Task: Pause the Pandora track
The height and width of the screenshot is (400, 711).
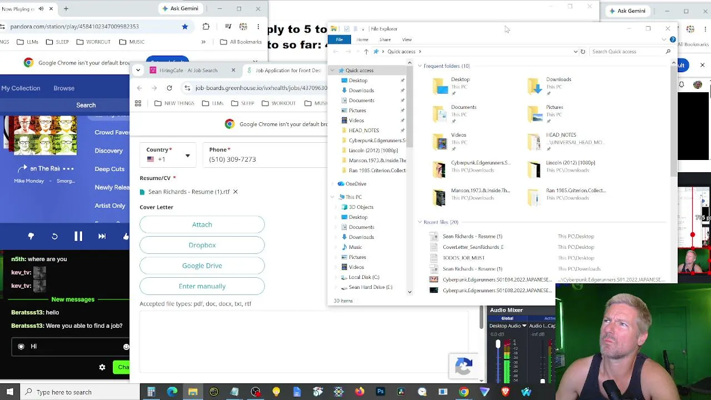Action: (x=78, y=236)
